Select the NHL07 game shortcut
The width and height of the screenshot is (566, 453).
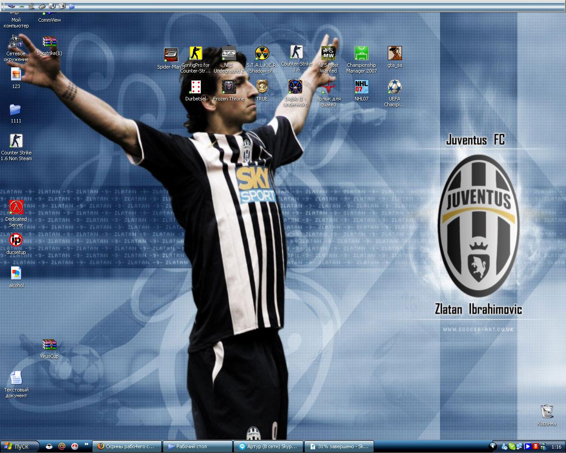pyautogui.click(x=361, y=91)
